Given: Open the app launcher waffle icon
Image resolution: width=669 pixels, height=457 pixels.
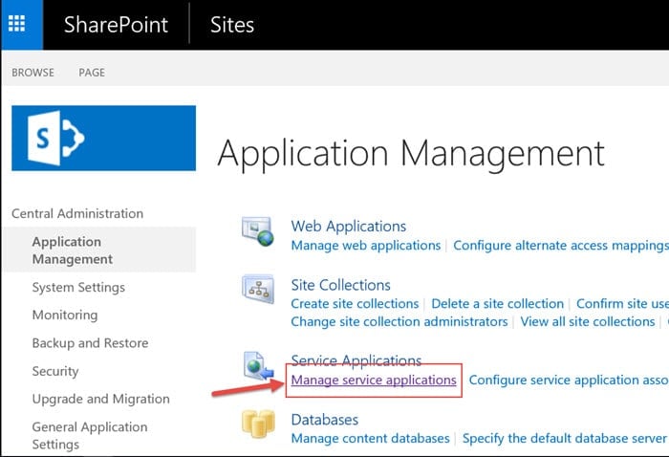Looking at the screenshot, I should (16, 24).
